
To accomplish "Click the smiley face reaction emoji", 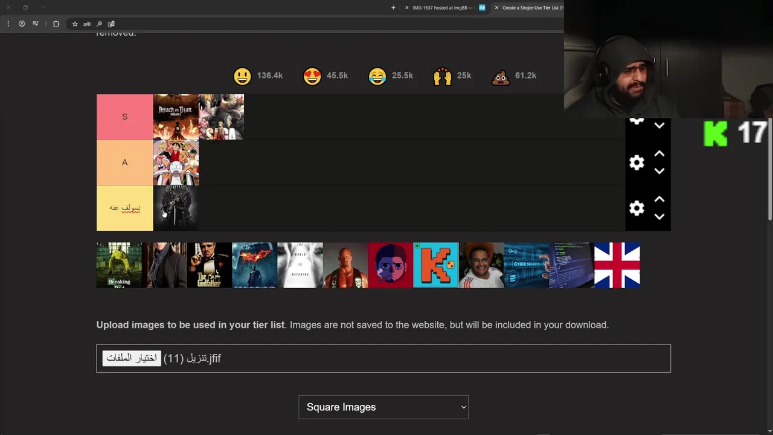I will click(x=242, y=76).
